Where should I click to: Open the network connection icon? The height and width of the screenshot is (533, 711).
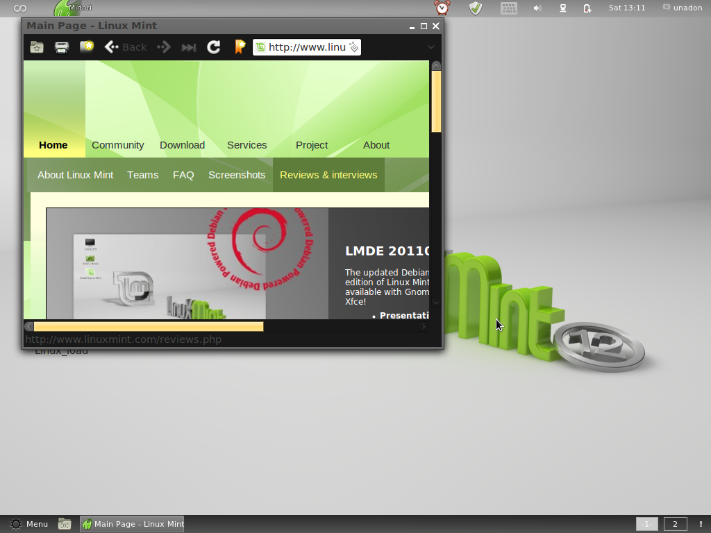point(562,8)
